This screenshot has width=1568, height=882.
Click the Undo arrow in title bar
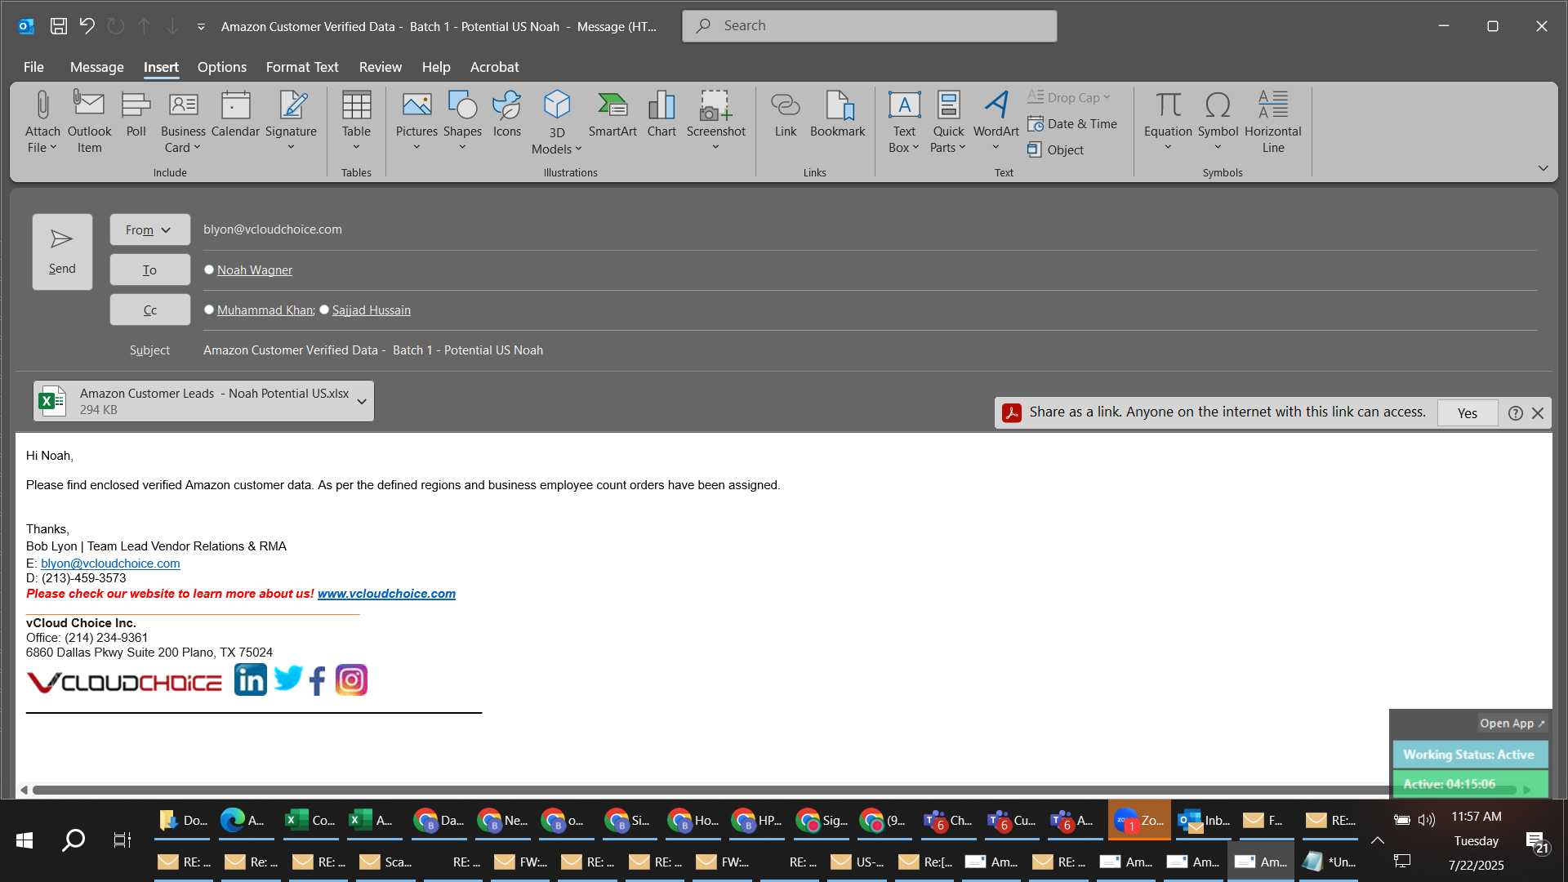click(x=87, y=26)
